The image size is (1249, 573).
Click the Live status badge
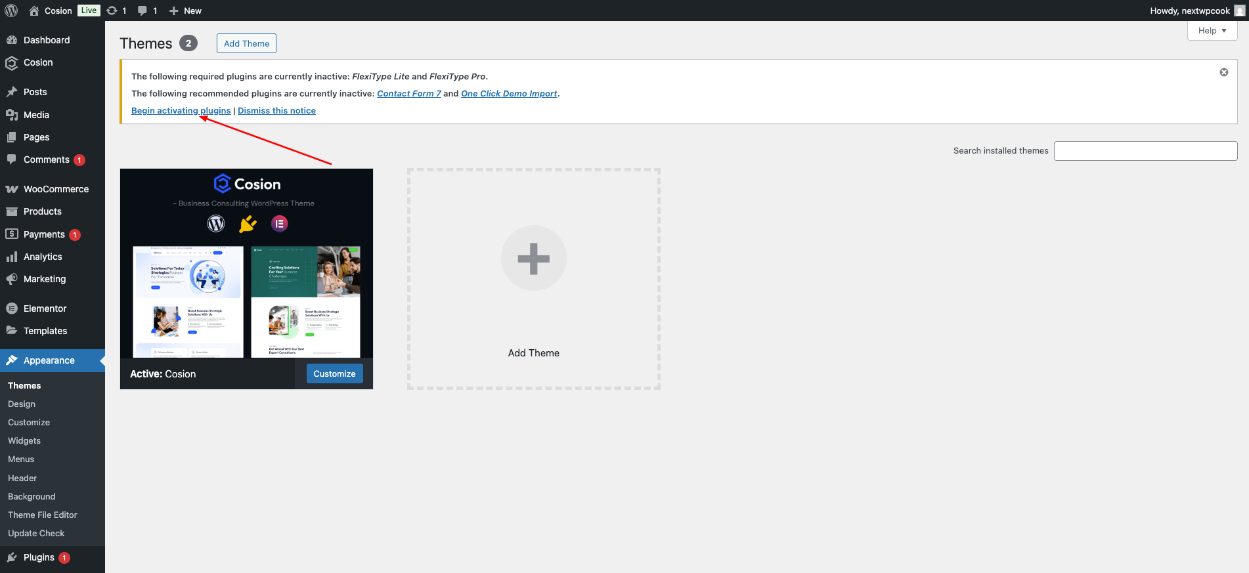(89, 11)
